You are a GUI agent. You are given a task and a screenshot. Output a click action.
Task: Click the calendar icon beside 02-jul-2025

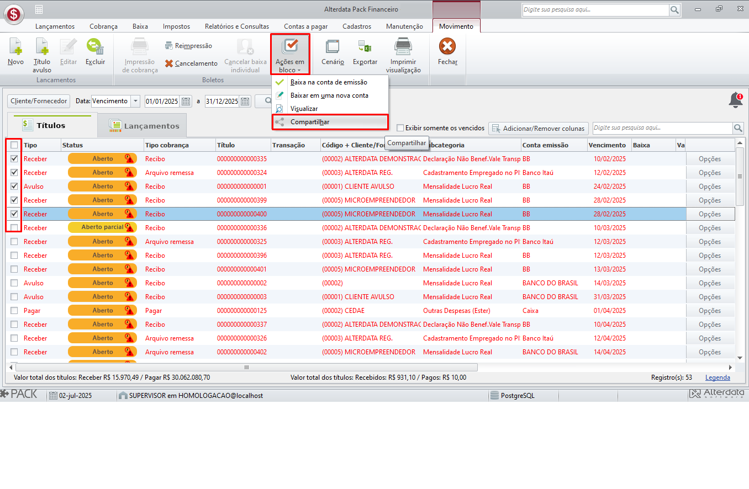pyautogui.click(x=53, y=395)
